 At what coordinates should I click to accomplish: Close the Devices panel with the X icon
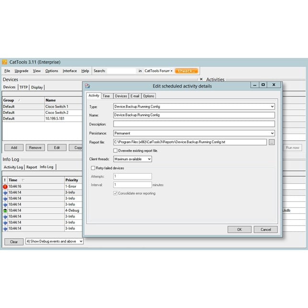(x=201, y=80)
